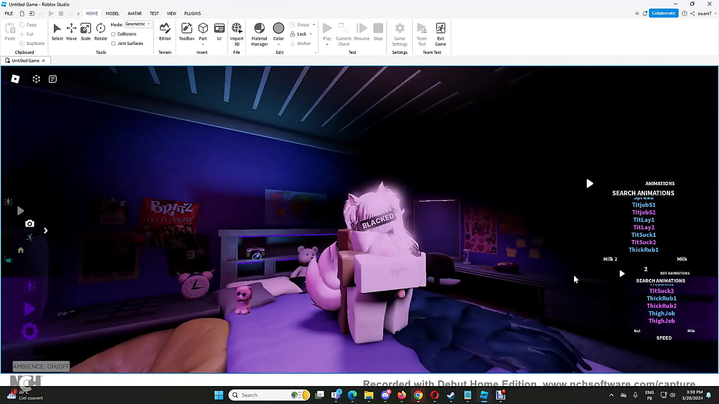Click the Windows Start button

click(x=219, y=395)
